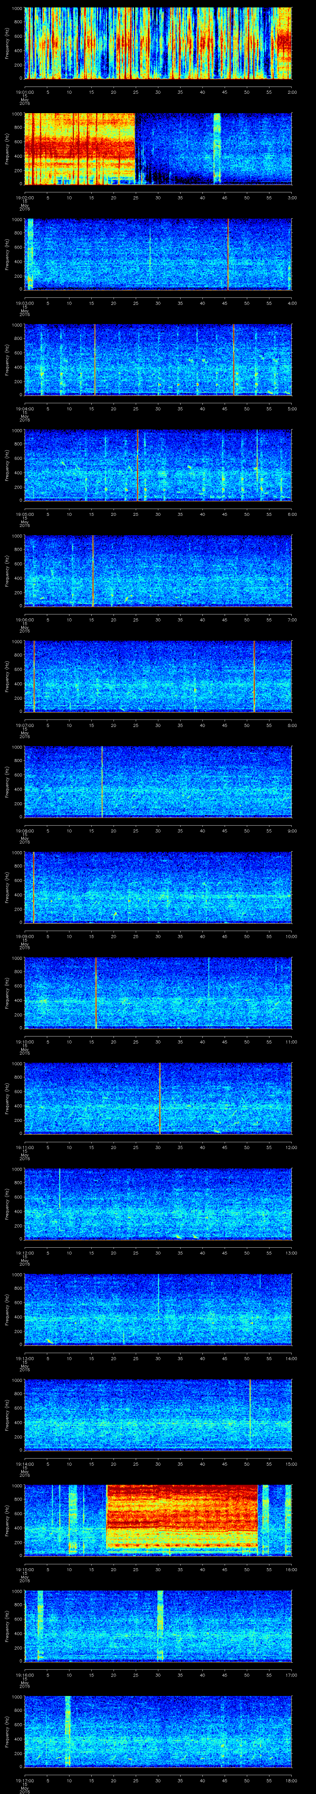Select the spectrogram panel starting at 19:03:00

point(158,254)
